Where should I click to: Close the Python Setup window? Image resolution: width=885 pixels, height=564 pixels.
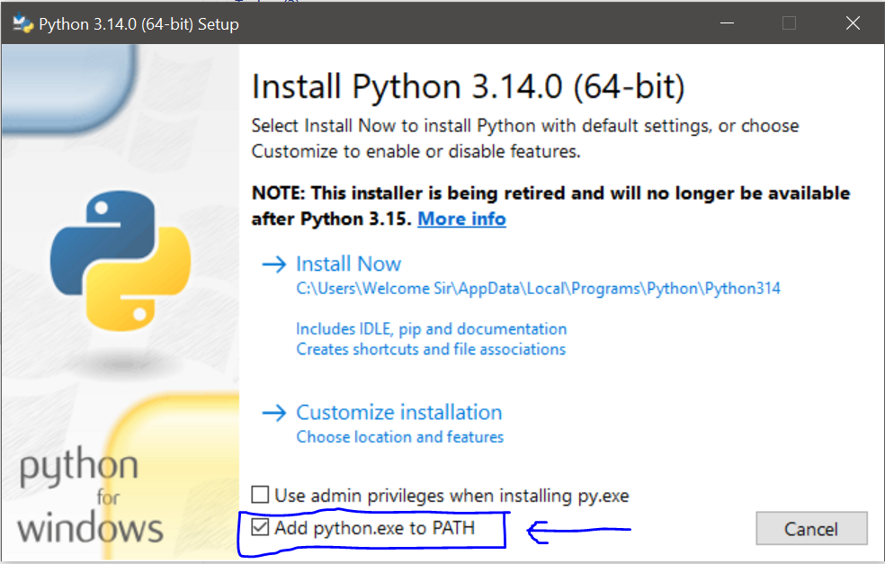click(853, 24)
